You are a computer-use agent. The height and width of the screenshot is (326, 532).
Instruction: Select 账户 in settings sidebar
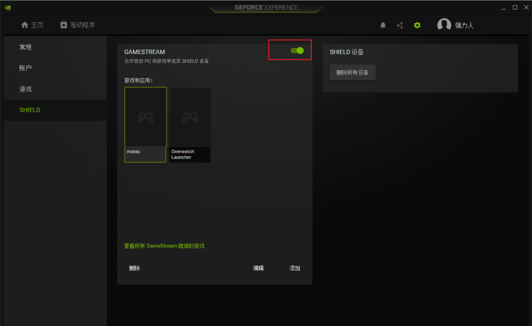coord(55,68)
